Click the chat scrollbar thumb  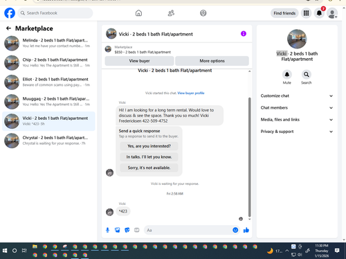[x=249, y=157]
